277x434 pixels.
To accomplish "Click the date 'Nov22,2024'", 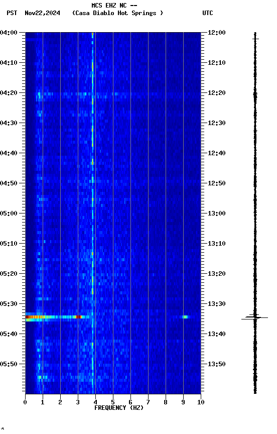I will (x=42, y=13).
